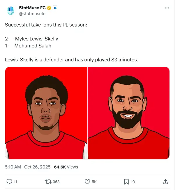This screenshot has width=175, height=190.
Task: Click the StatMuse FC profile avatar
Action: pyautogui.click(x=10, y=10)
